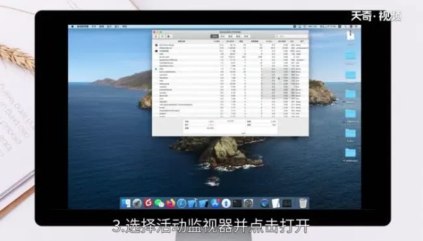423x241 pixels.
Task: Open Finder from the Dock
Action: coord(126,203)
